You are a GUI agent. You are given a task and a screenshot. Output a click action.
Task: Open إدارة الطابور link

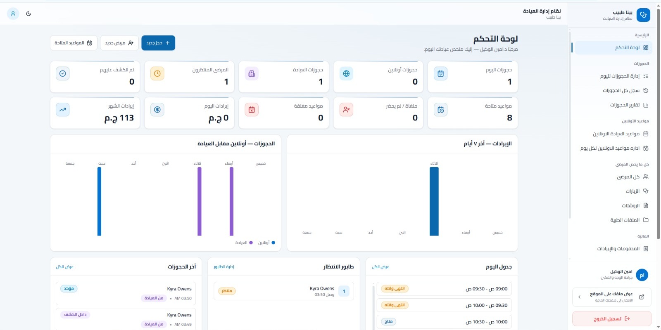224,267
